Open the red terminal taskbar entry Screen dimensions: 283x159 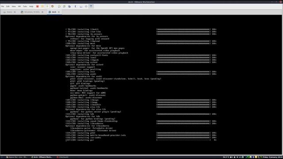click(63, 157)
